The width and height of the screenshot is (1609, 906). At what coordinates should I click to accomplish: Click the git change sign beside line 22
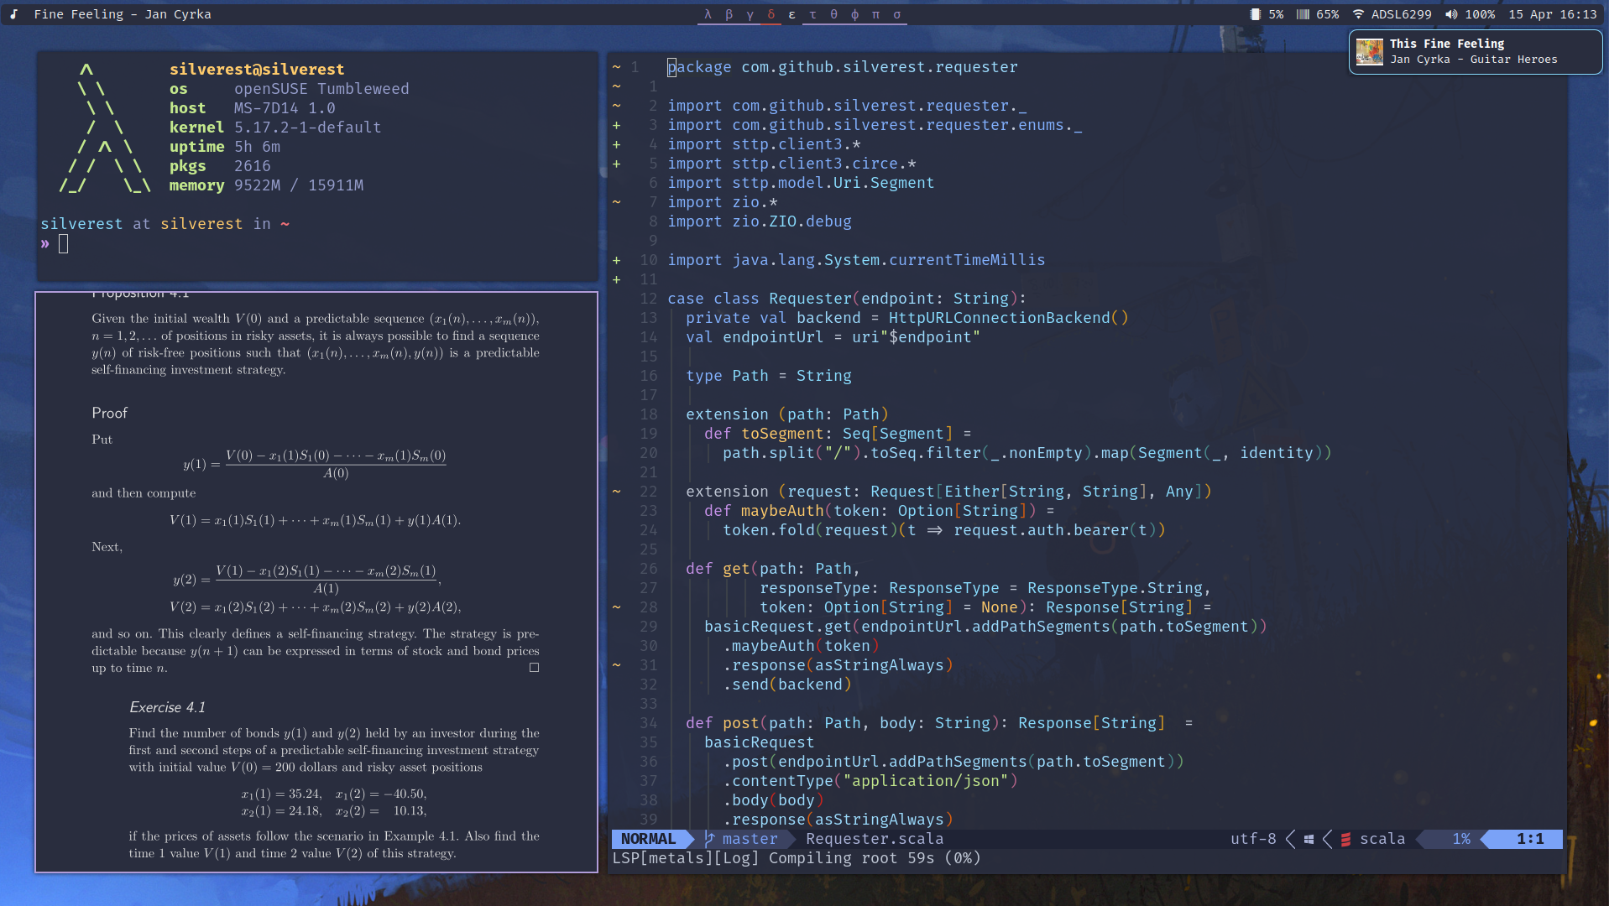616,492
